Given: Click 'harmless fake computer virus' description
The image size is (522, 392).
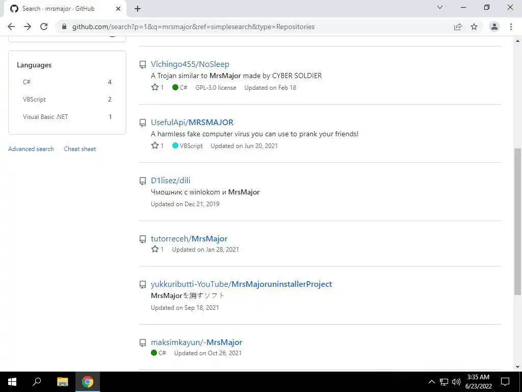Looking at the screenshot, I should [x=255, y=134].
